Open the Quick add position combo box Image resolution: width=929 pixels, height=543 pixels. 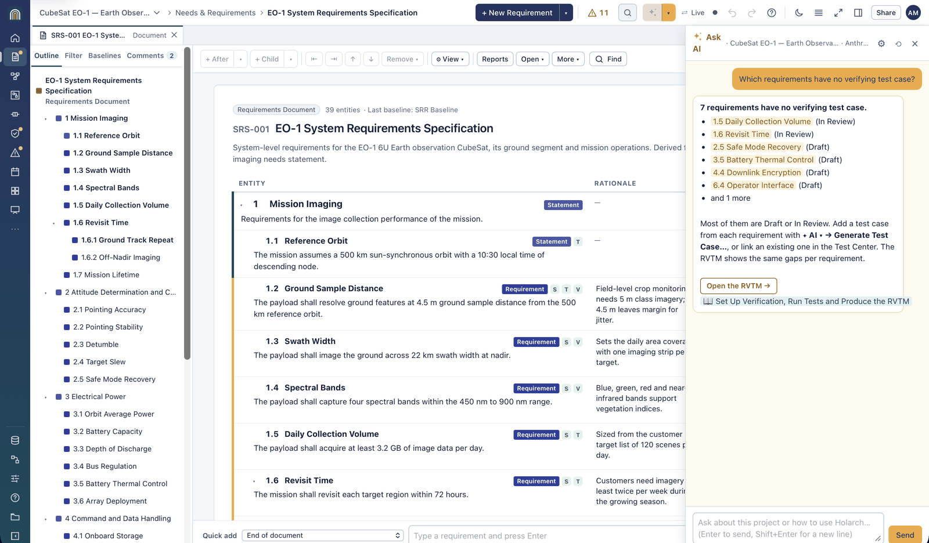tap(323, 535)
